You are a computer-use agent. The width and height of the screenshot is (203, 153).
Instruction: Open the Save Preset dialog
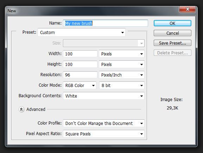[172, 43]
